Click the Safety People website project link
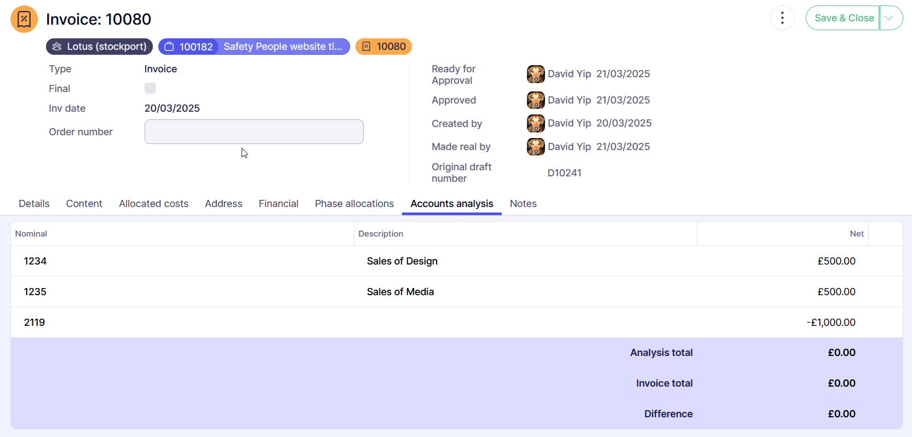Screen dimensions: 912x437 coord(283,47)
